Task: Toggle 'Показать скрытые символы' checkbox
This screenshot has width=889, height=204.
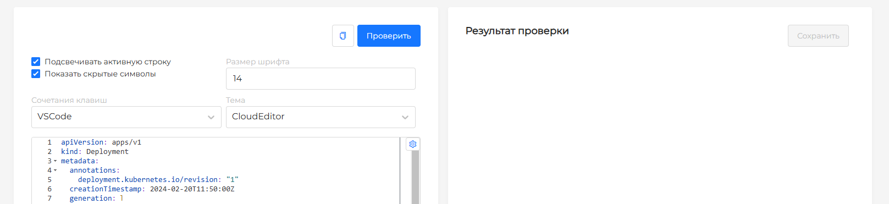Action: tap(36, 74)
